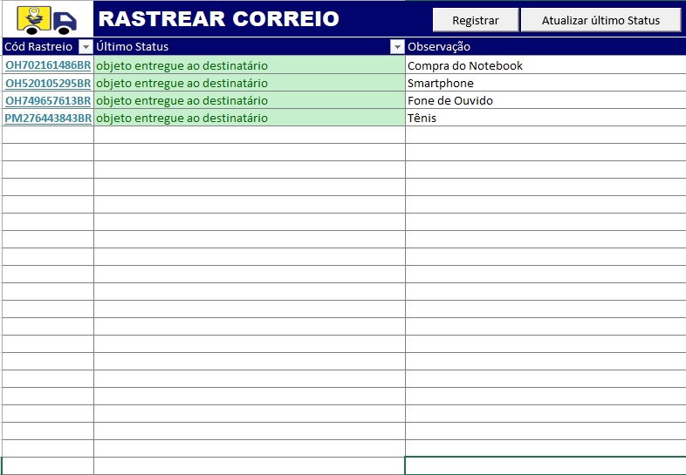Open tracking link PM276443843BR
This screenshot has height=475, width=686.
(48, 118)
